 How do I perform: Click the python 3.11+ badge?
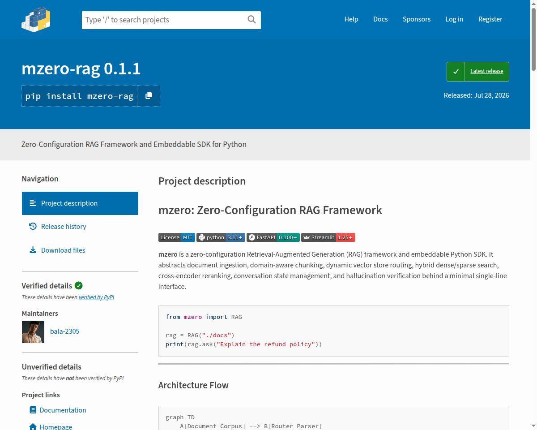pos(221,237)
